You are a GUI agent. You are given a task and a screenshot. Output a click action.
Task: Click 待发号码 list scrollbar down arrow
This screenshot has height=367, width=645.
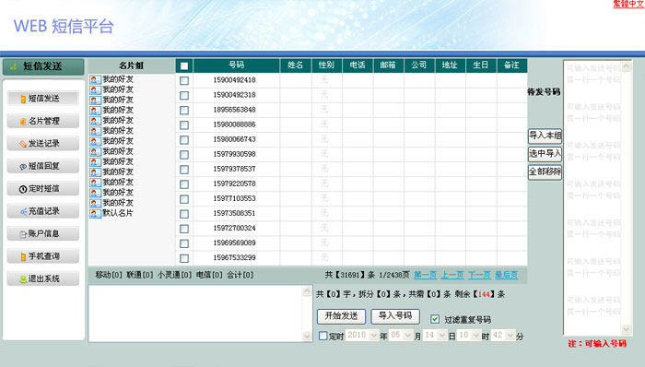click(627, 329)
